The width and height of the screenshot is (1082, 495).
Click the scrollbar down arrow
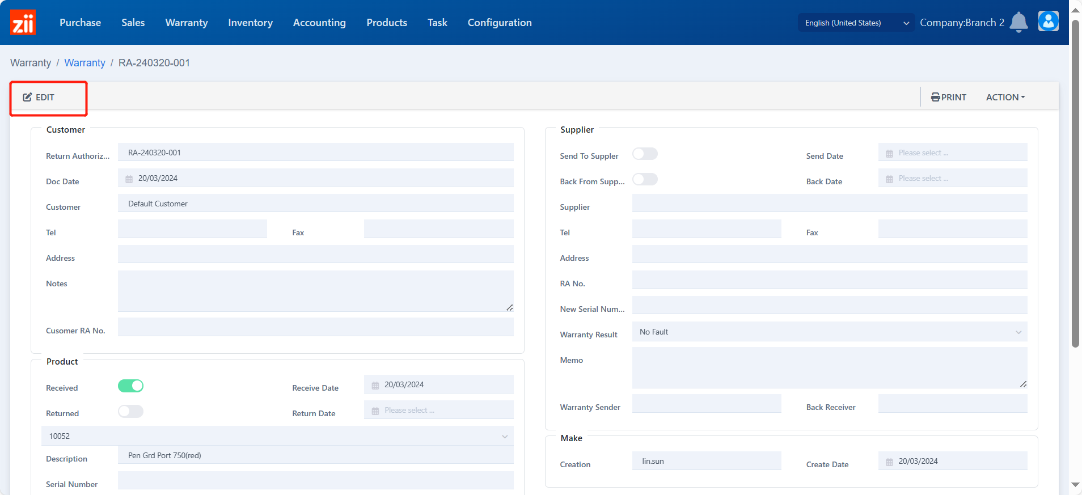coord(1075,485)
